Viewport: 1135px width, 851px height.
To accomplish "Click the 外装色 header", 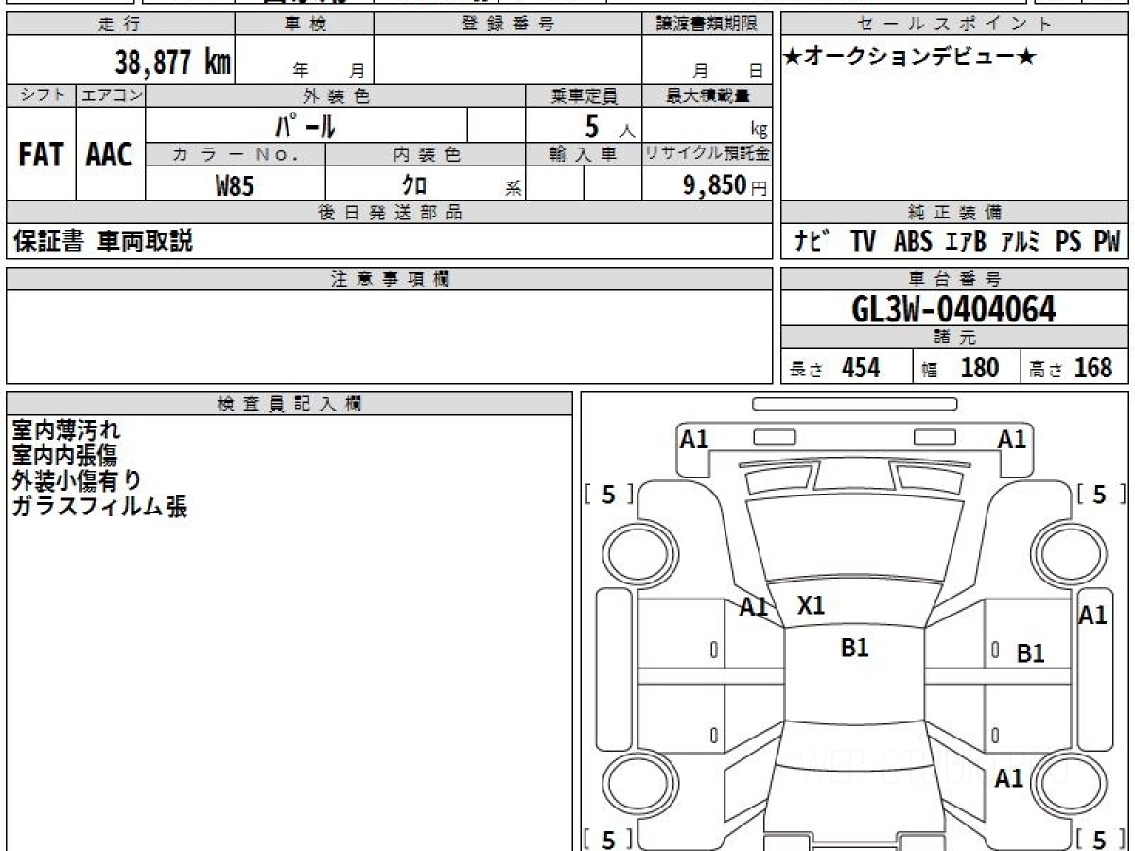I will (x=336, y=96).
